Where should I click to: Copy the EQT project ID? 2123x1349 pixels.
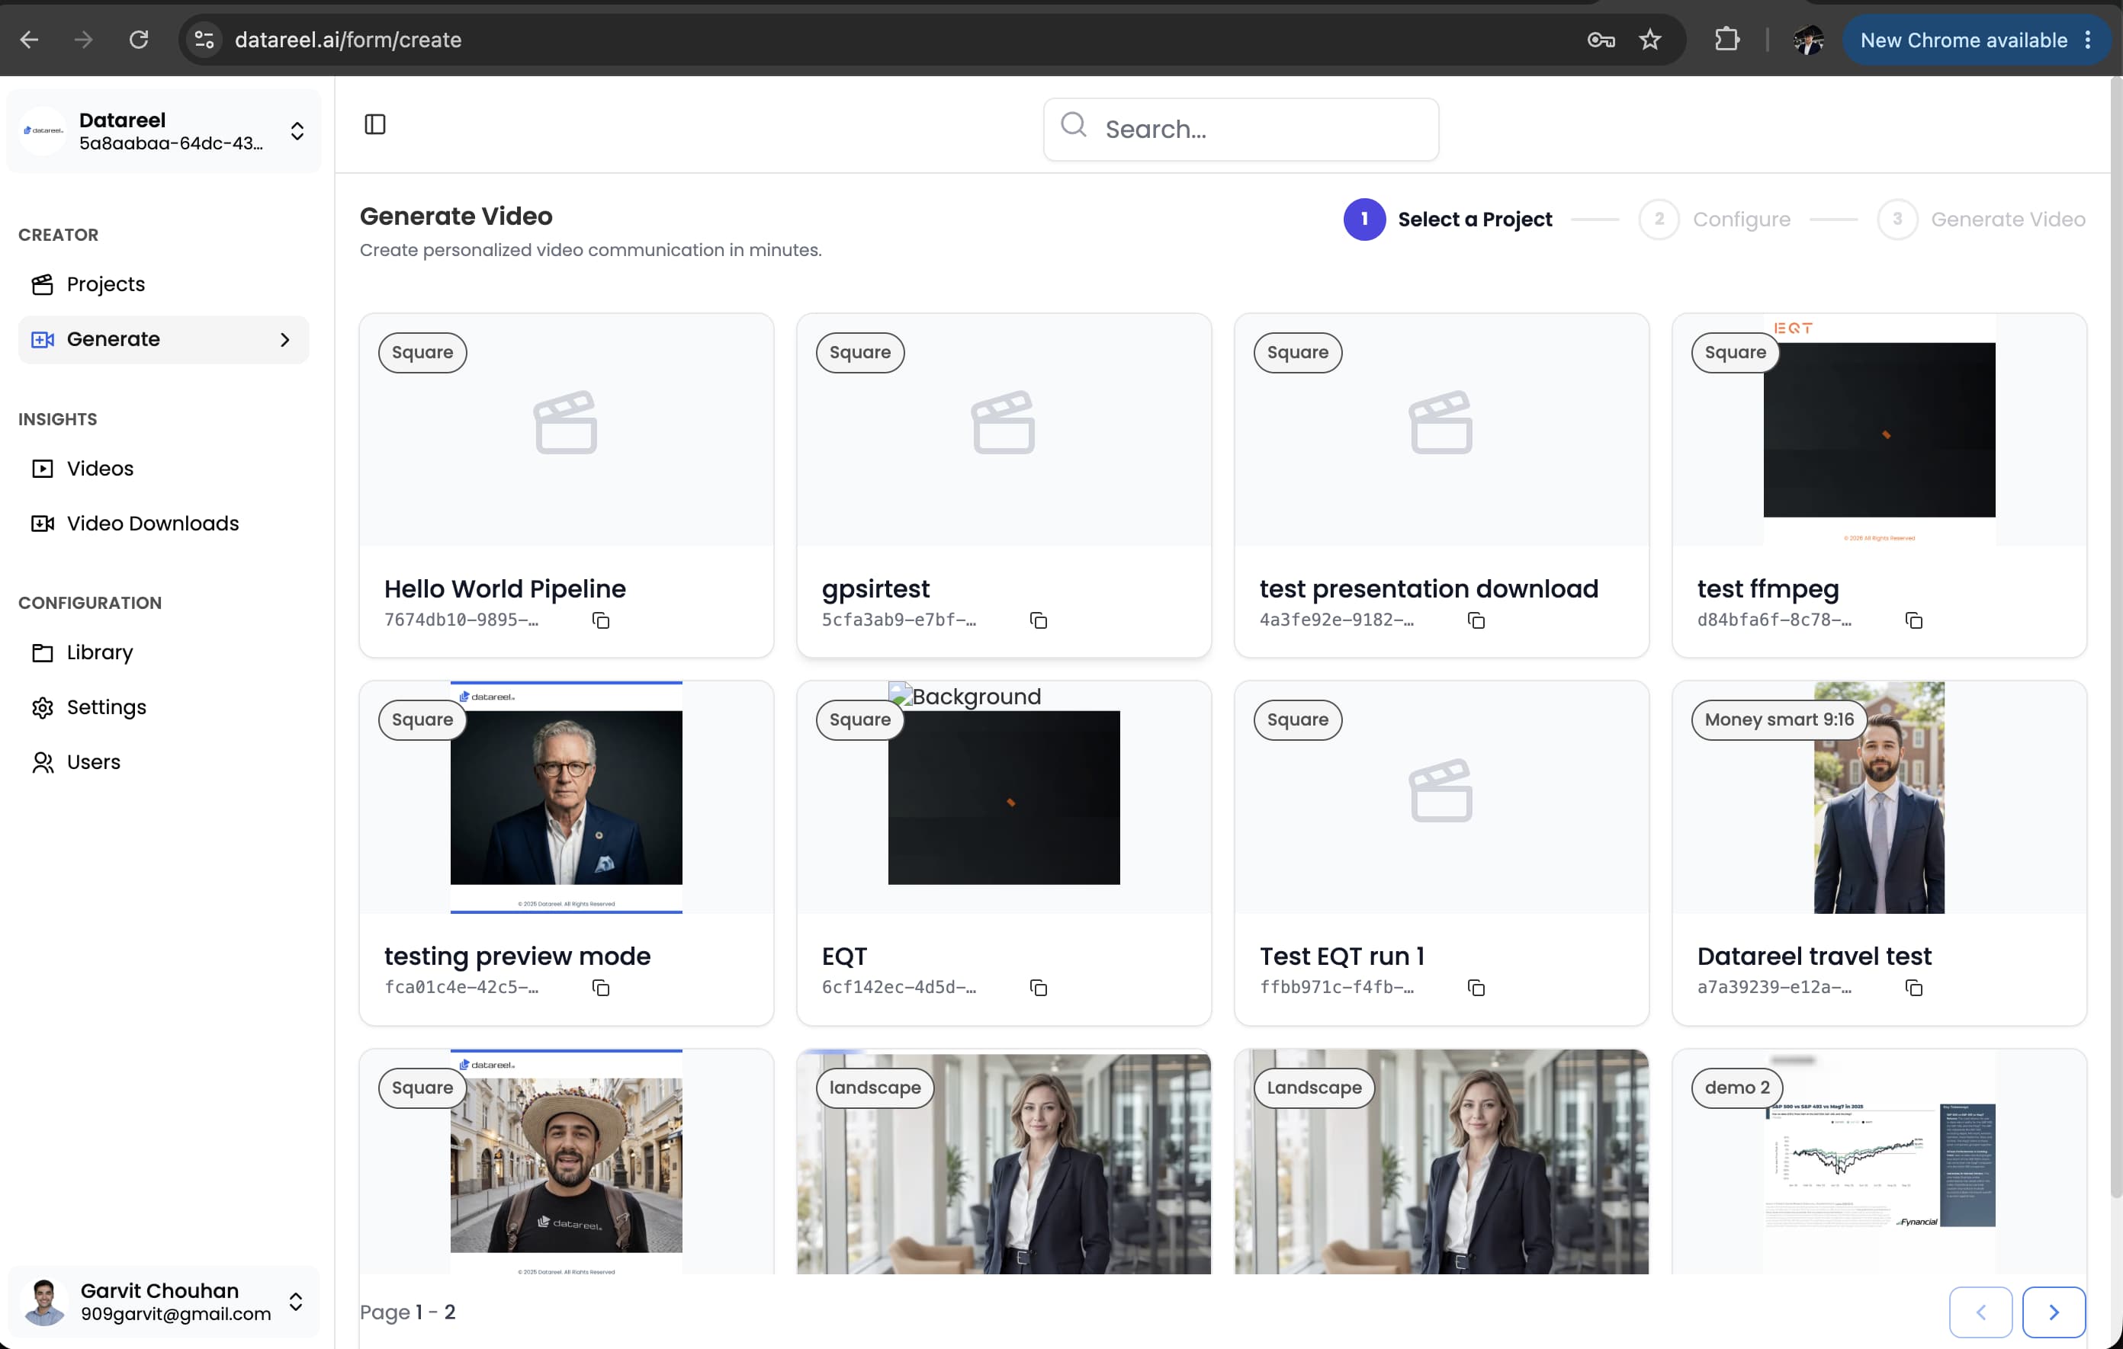[x=1039, y=988]
